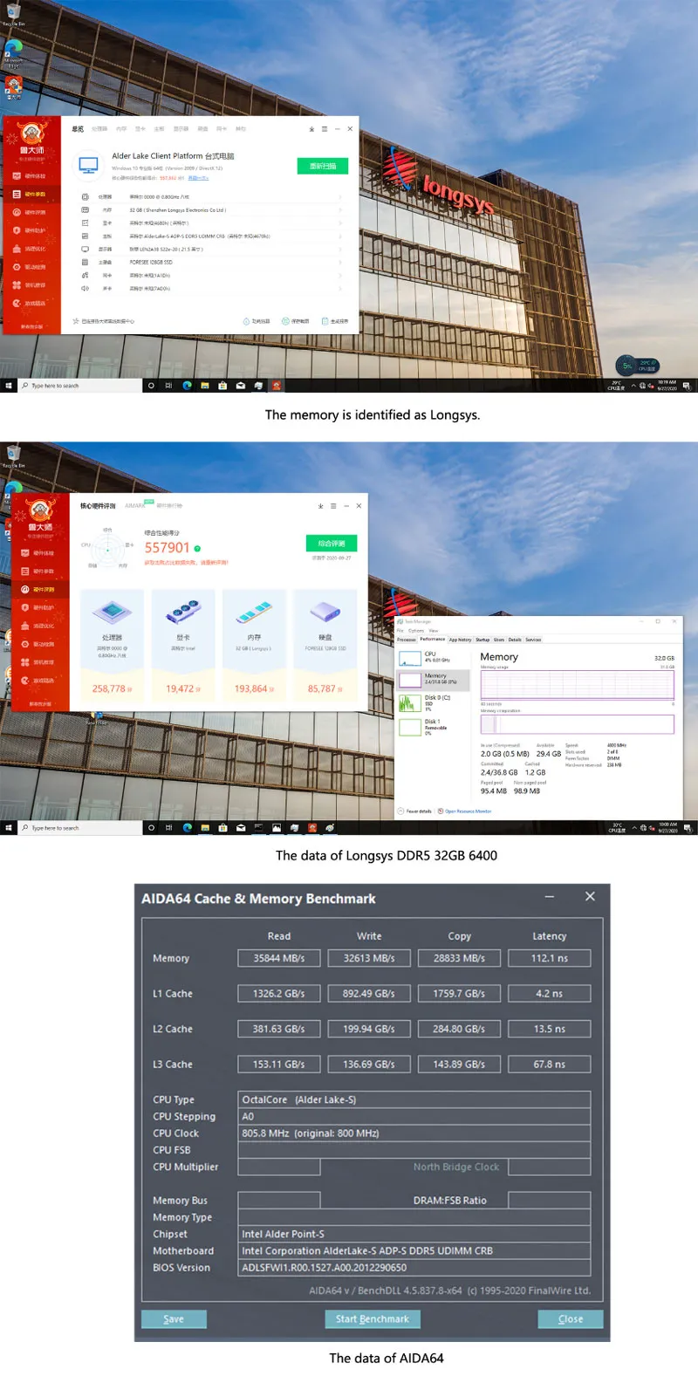Click the Open Resource Monitor link
Screen dimensions: 698x1383
468,811
